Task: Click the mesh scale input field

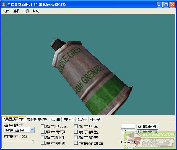Action: (128, 126)
